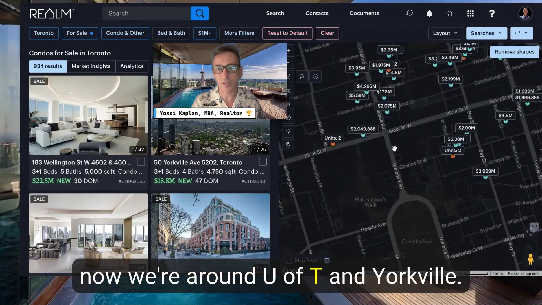Screen dimensions: 542x305
Task: Click the $3.95M map price marker
Action: coord(357,68)
